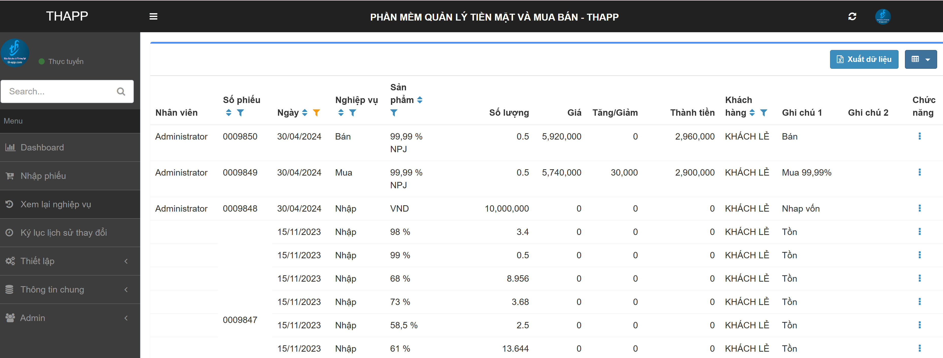Sort by Số phiếu column arrows

[229, 113]
